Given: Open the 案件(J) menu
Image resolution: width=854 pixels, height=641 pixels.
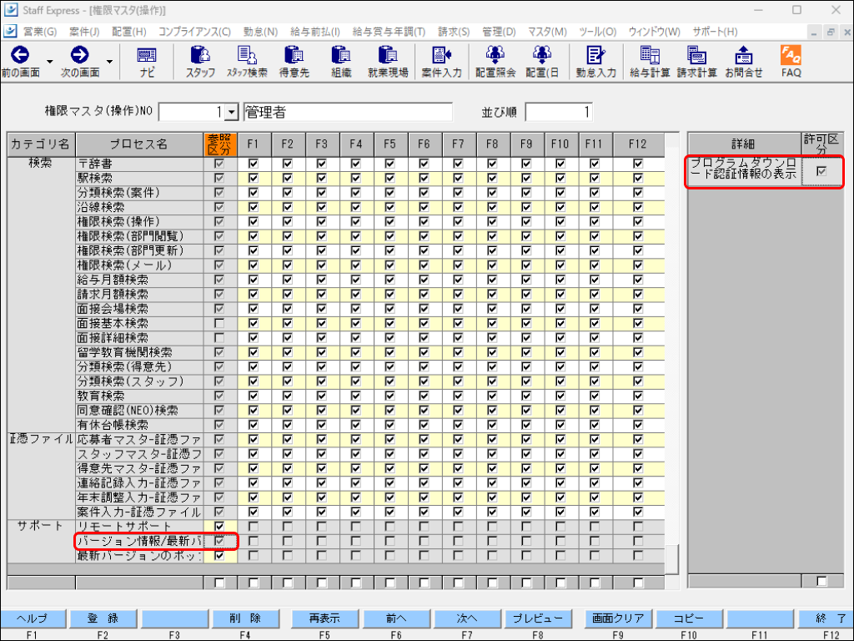Looking at the screenshot, I should [84, 32].
